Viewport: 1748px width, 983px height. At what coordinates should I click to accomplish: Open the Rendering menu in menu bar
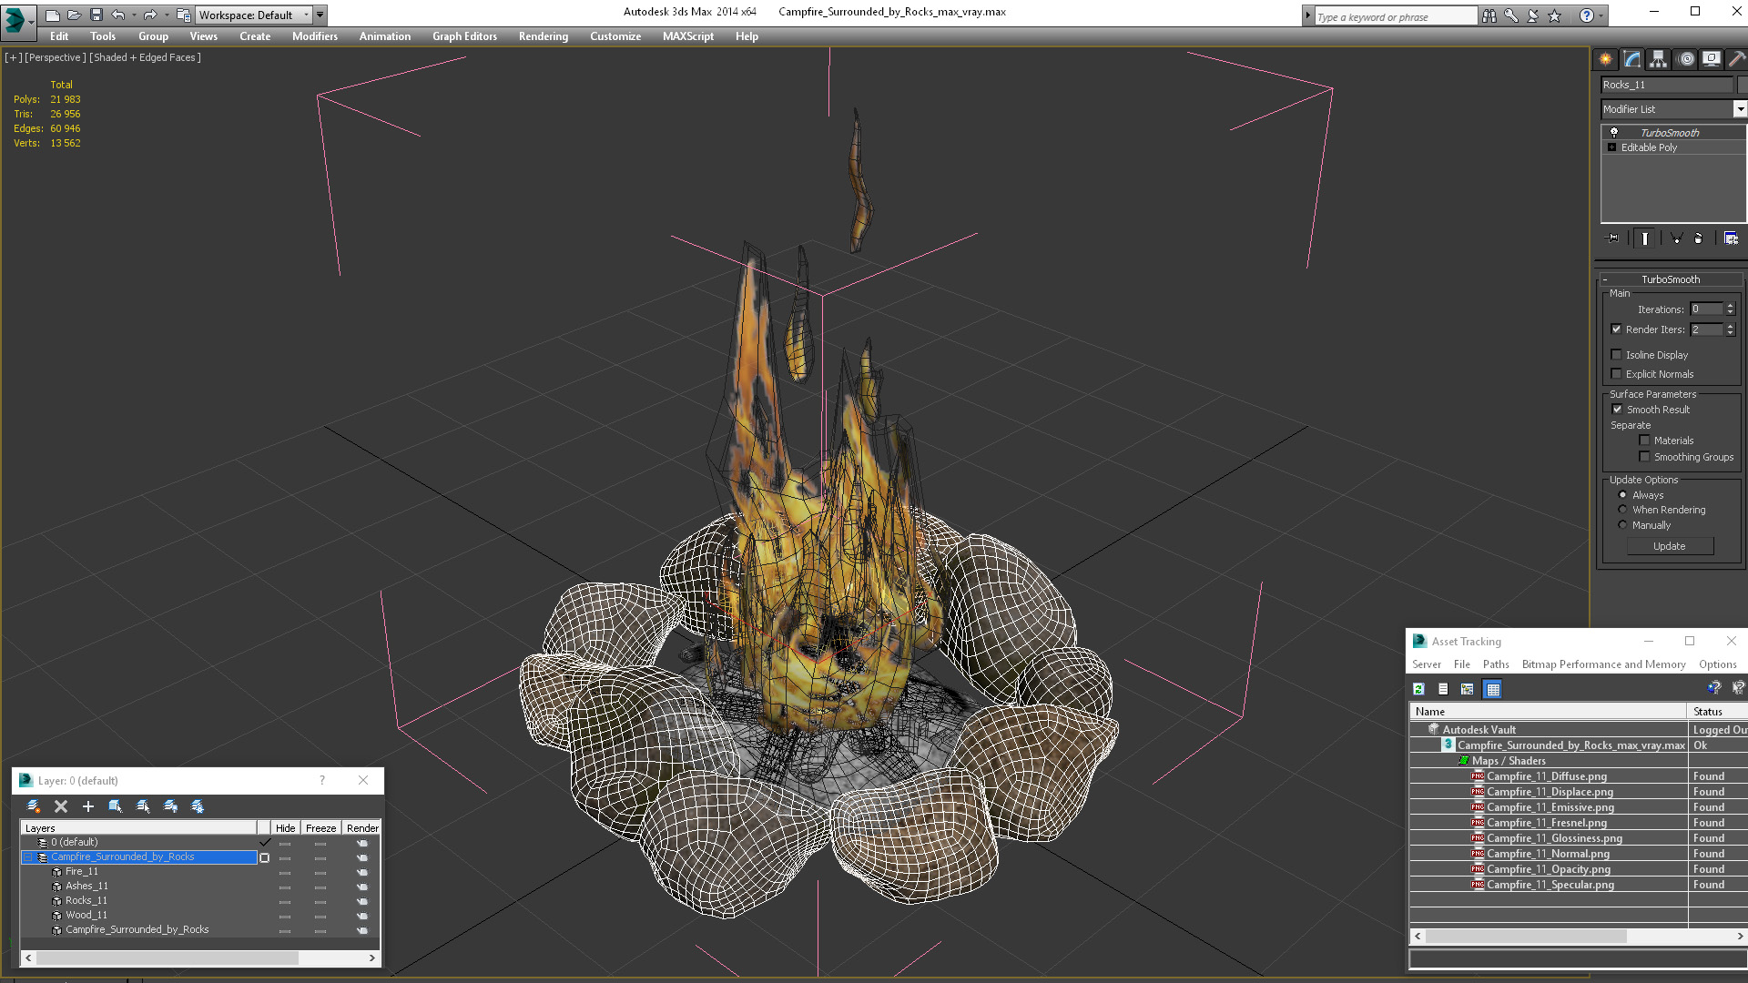coord(544,36)
